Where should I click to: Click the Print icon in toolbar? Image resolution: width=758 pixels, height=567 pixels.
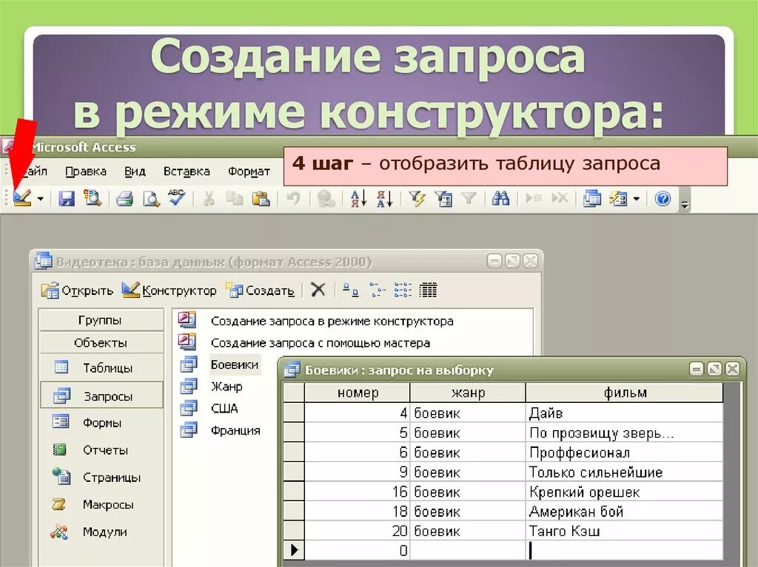pos(124,199)
